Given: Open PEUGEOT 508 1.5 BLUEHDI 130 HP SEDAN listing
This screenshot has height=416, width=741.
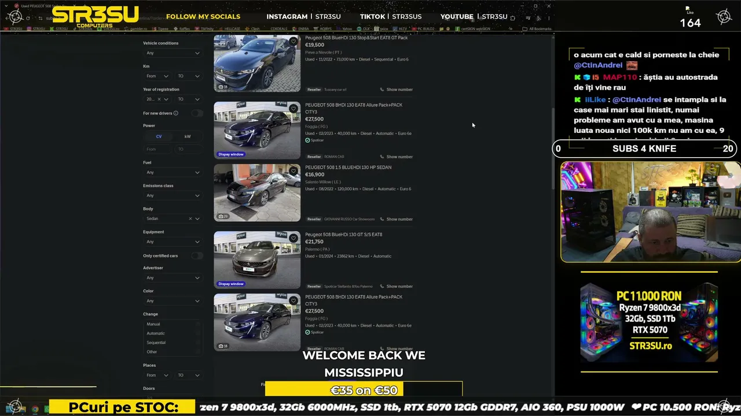Looking at the screenshot, I should [x=348, y=167].
